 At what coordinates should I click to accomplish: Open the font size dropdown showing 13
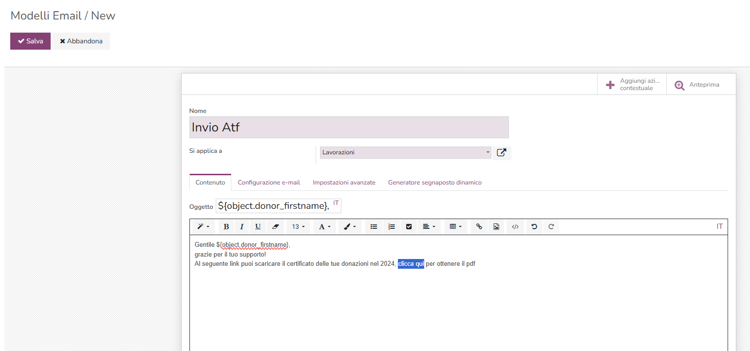tap(298, 226)
